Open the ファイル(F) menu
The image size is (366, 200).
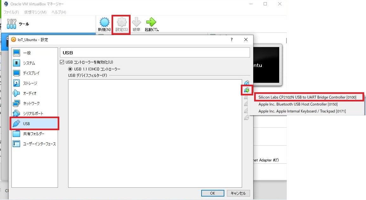(x=11, y=12)
